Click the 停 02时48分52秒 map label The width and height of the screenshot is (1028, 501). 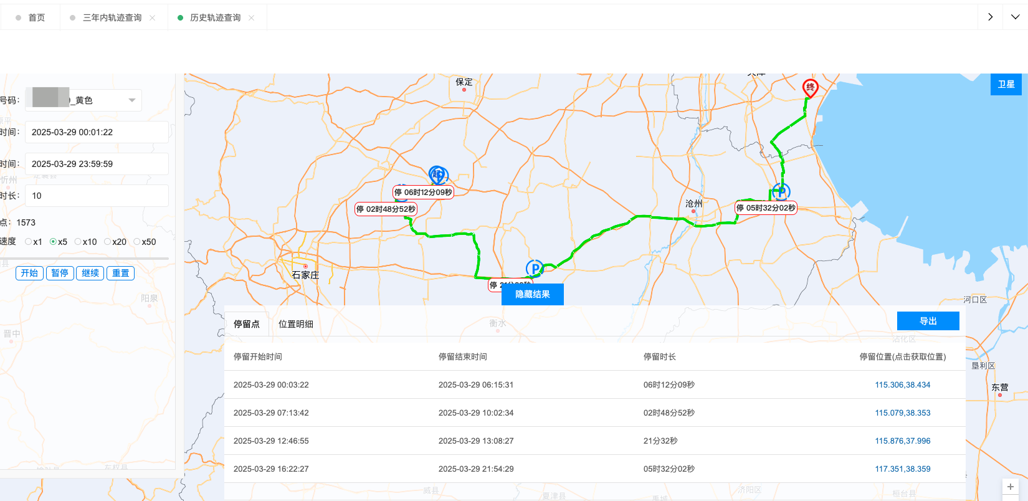tap(386, 209)
